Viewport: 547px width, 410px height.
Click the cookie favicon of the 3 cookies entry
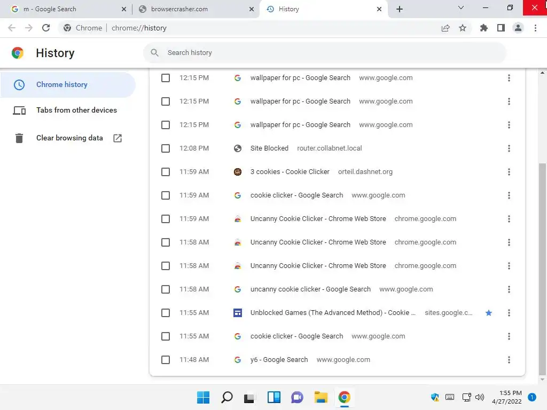(238, 172)
